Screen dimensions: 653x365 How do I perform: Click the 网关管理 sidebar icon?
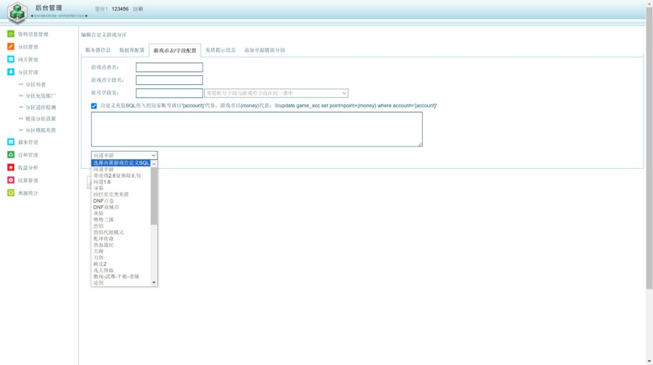[11, 60]
